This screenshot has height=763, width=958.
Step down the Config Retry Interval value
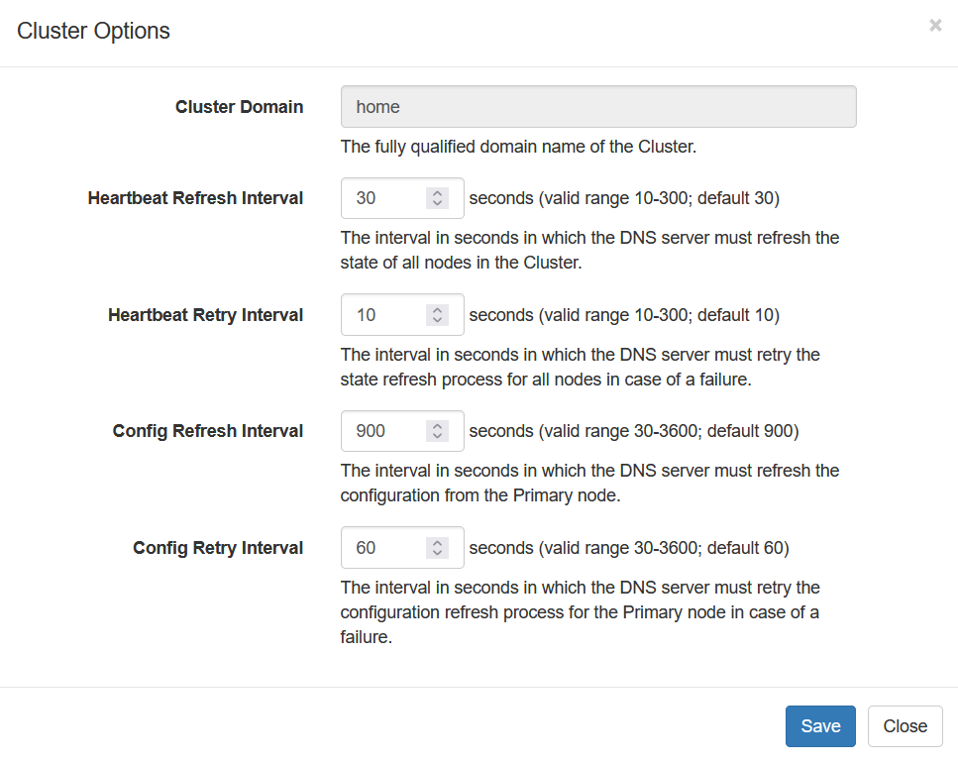click(437, 554)
